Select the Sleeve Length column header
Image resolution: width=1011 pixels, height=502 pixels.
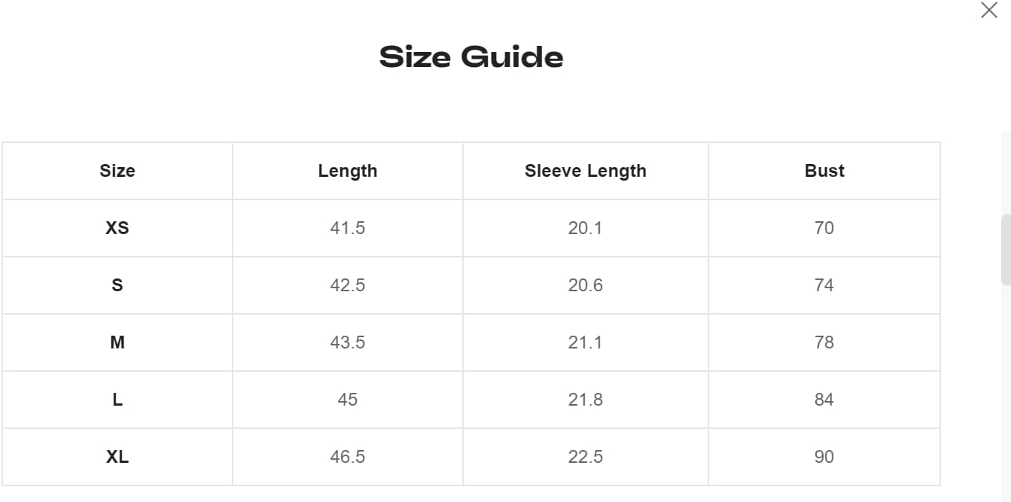(586, 171)
